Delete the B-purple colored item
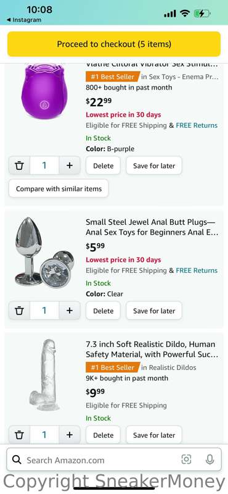The width and height of the screenshot is (228, 494). click(103, 165)
